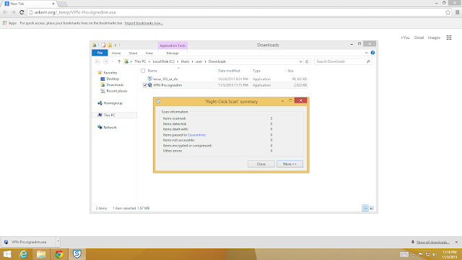Go back in the Chrome browser
The height and width of the screenshot is (260, 462).
pos(5,12)
